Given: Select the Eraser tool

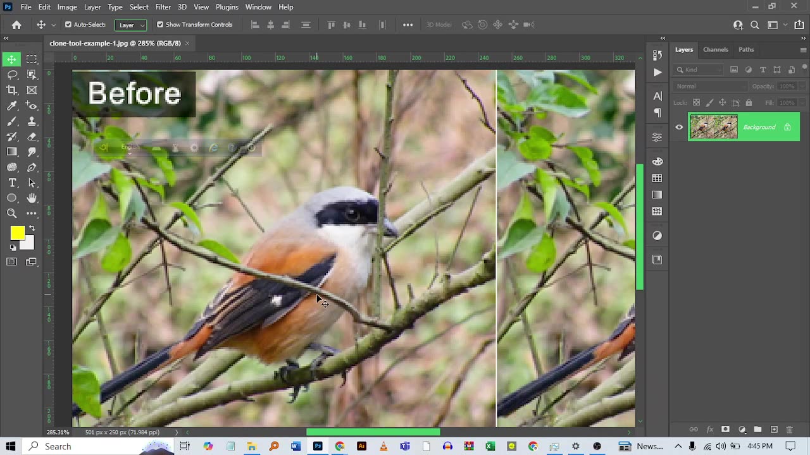Looking at the screenshot, I should coord(32,136).
